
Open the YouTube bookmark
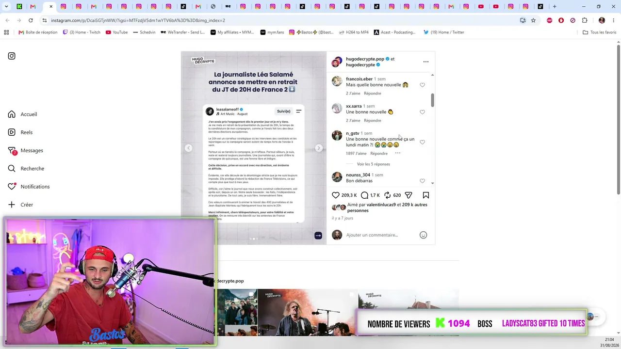116,32
